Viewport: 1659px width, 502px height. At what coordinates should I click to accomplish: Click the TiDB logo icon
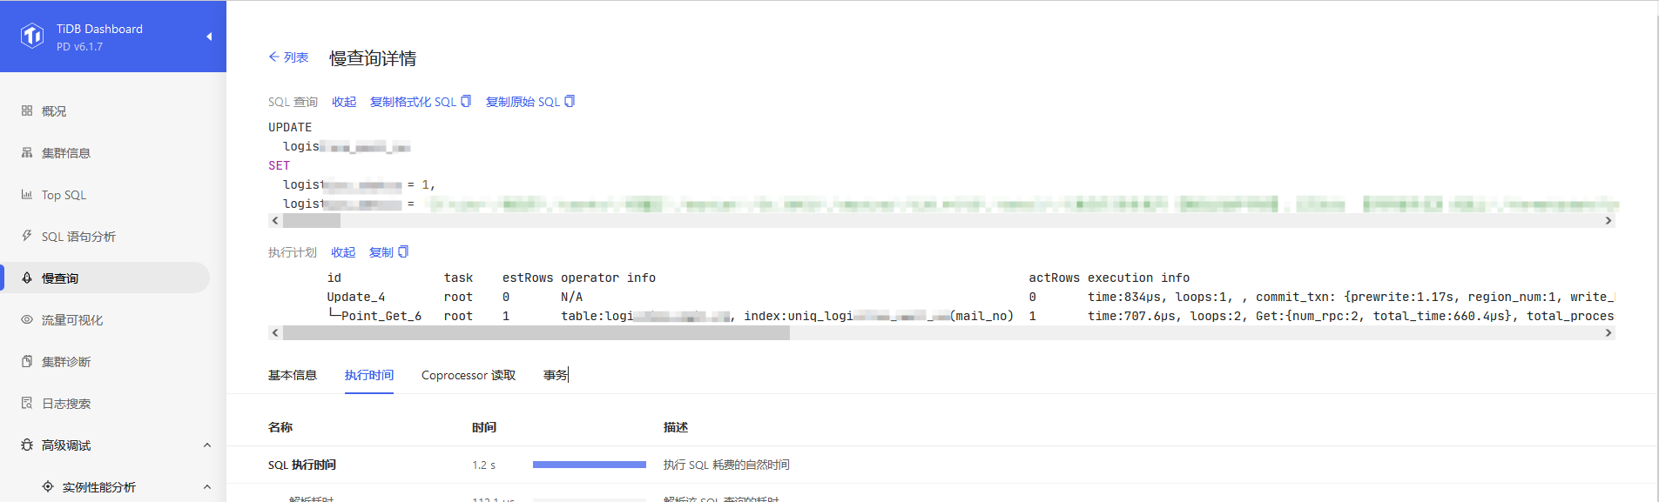[32, 36]
